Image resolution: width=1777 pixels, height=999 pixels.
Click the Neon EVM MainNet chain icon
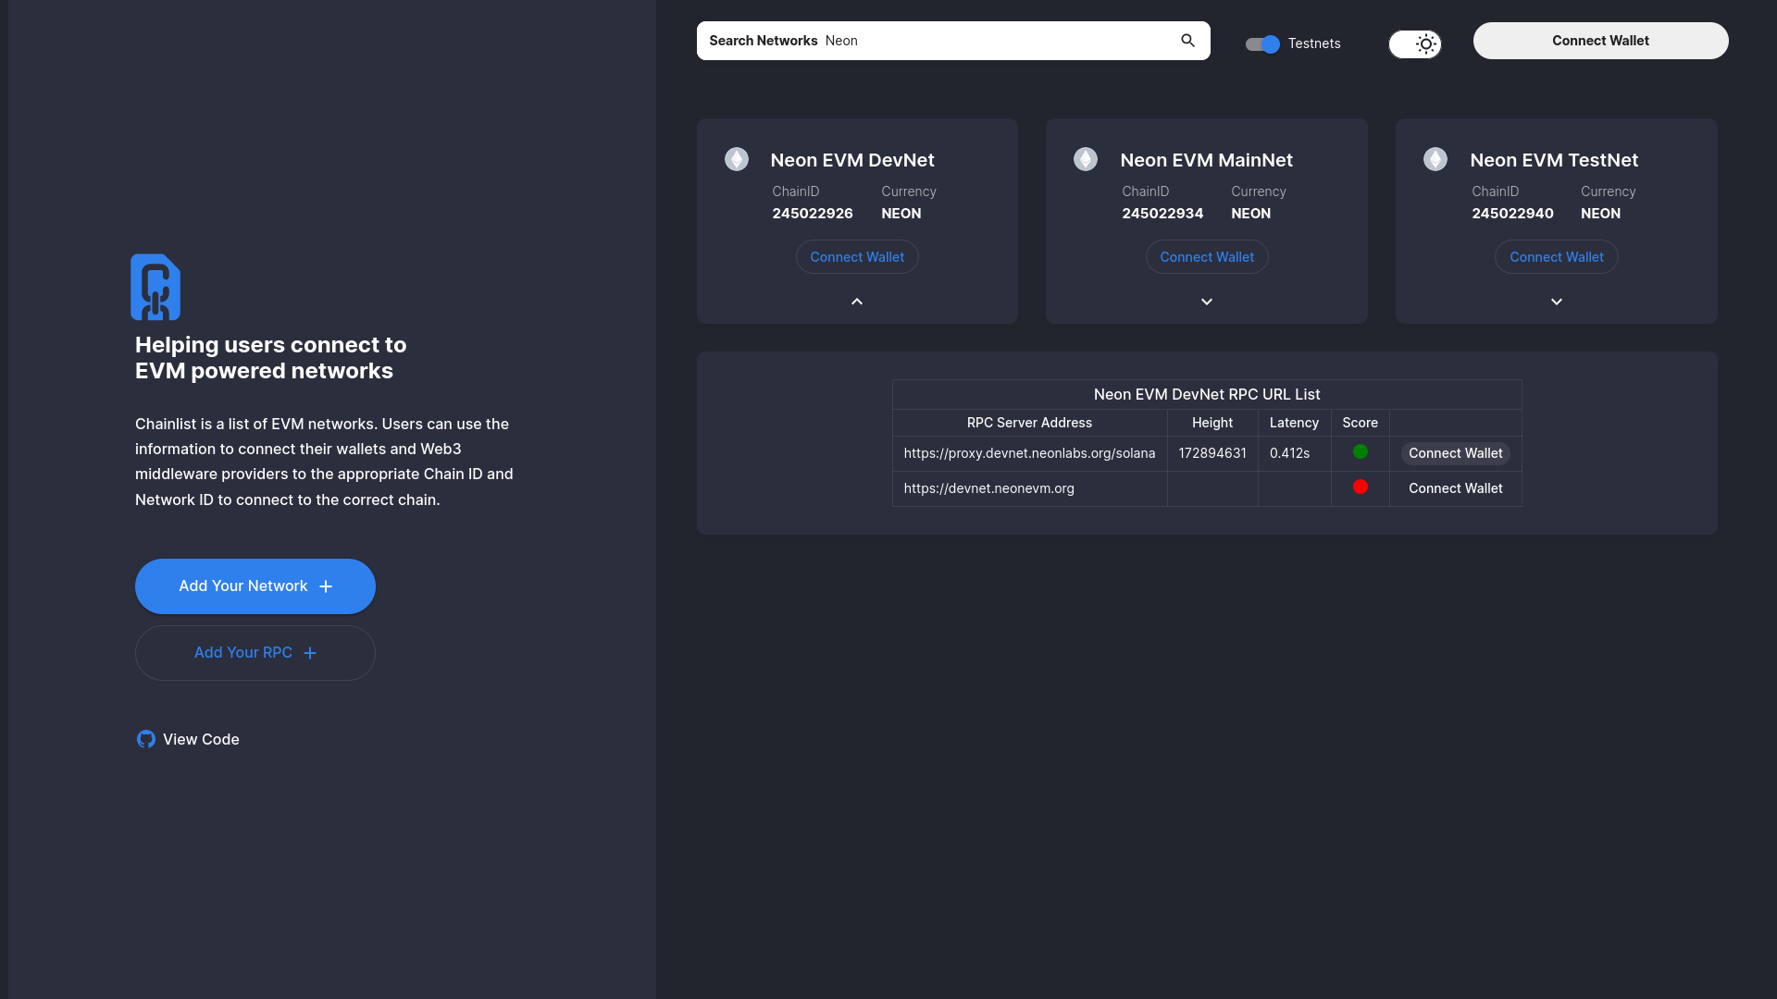(x=1086, y=159)
